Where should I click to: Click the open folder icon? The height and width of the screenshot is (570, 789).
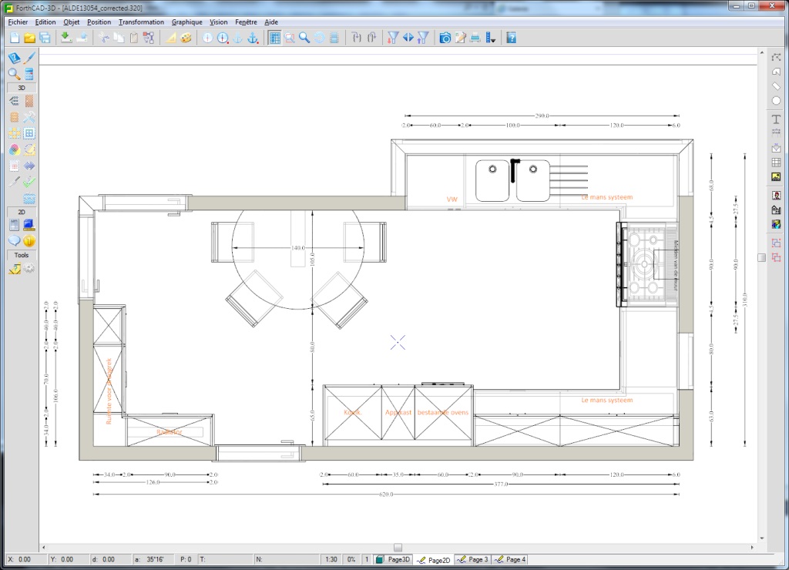tap(29, 38)
